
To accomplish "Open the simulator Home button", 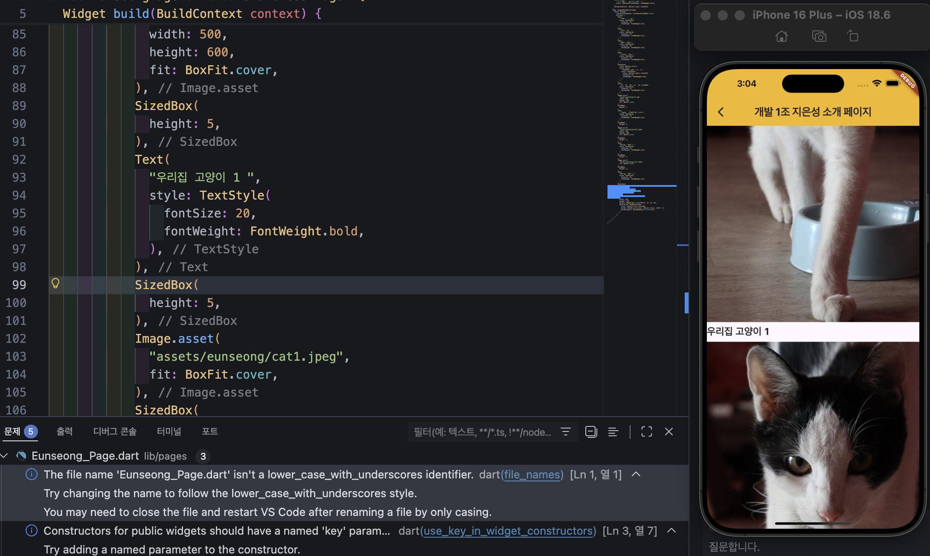I will coord(782,36).
